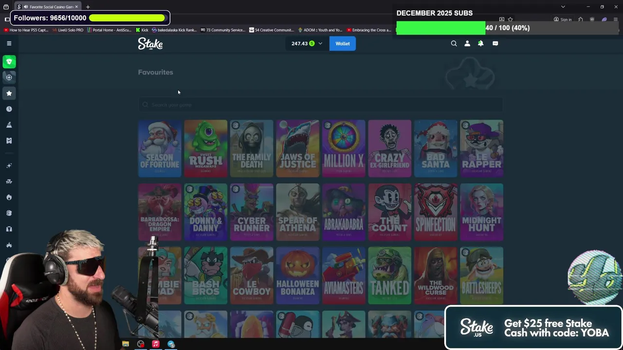Open the Crazy Ex-Girlfriend game

point(389,148)
